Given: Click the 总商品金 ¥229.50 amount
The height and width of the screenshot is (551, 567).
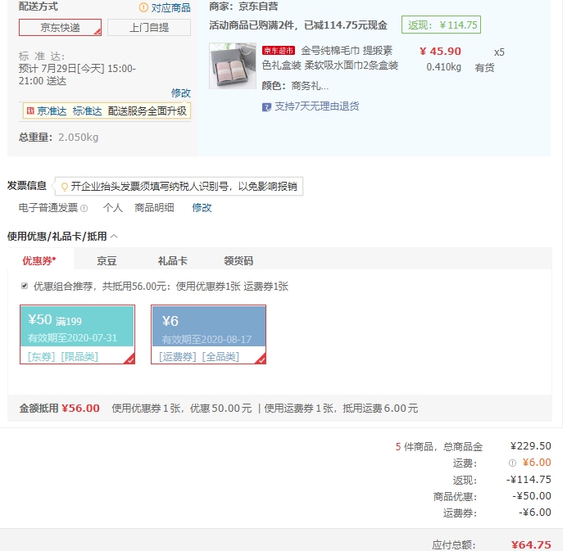Looking at the screenshot, I should 530,446.
